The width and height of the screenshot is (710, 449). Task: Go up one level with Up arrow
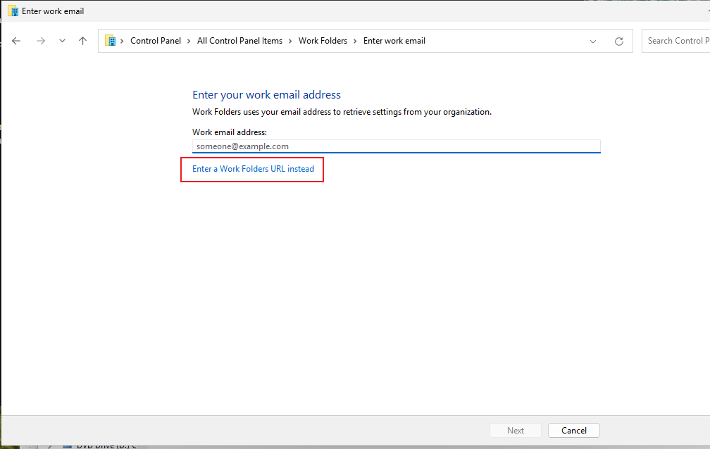[x=82, y=41]
